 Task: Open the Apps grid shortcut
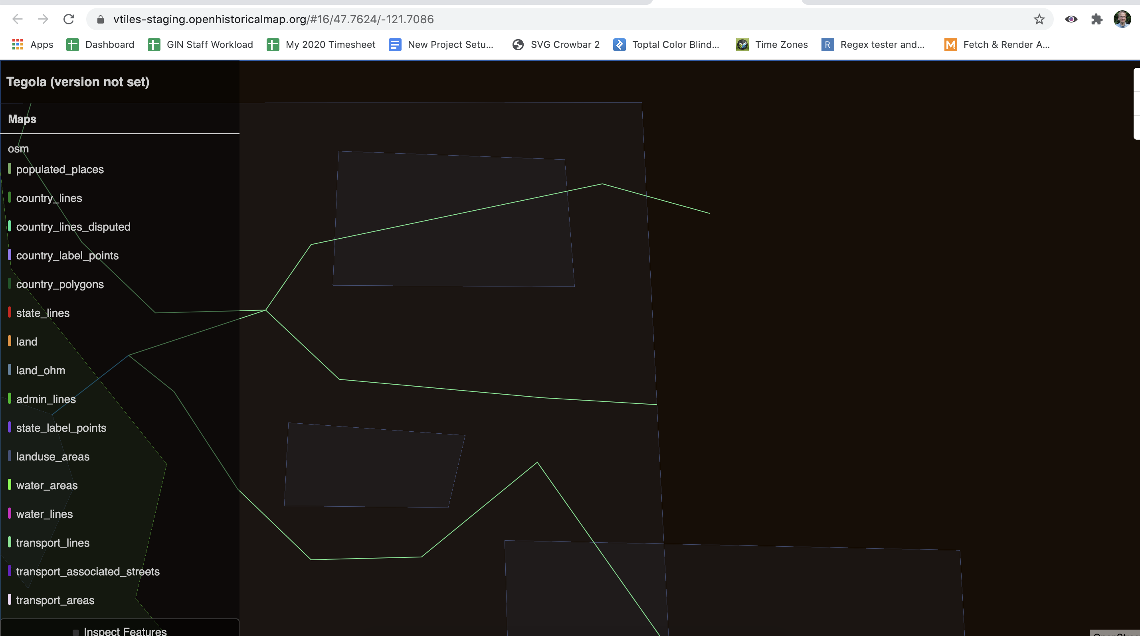32,44
